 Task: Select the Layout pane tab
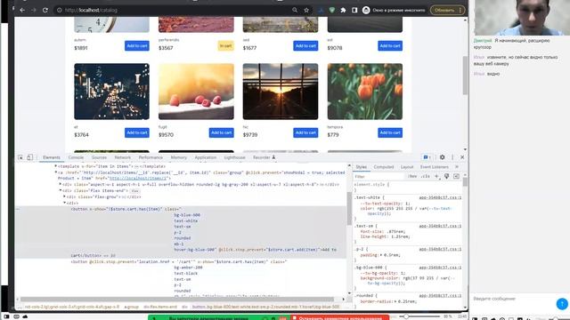click(x=407, y=167)
